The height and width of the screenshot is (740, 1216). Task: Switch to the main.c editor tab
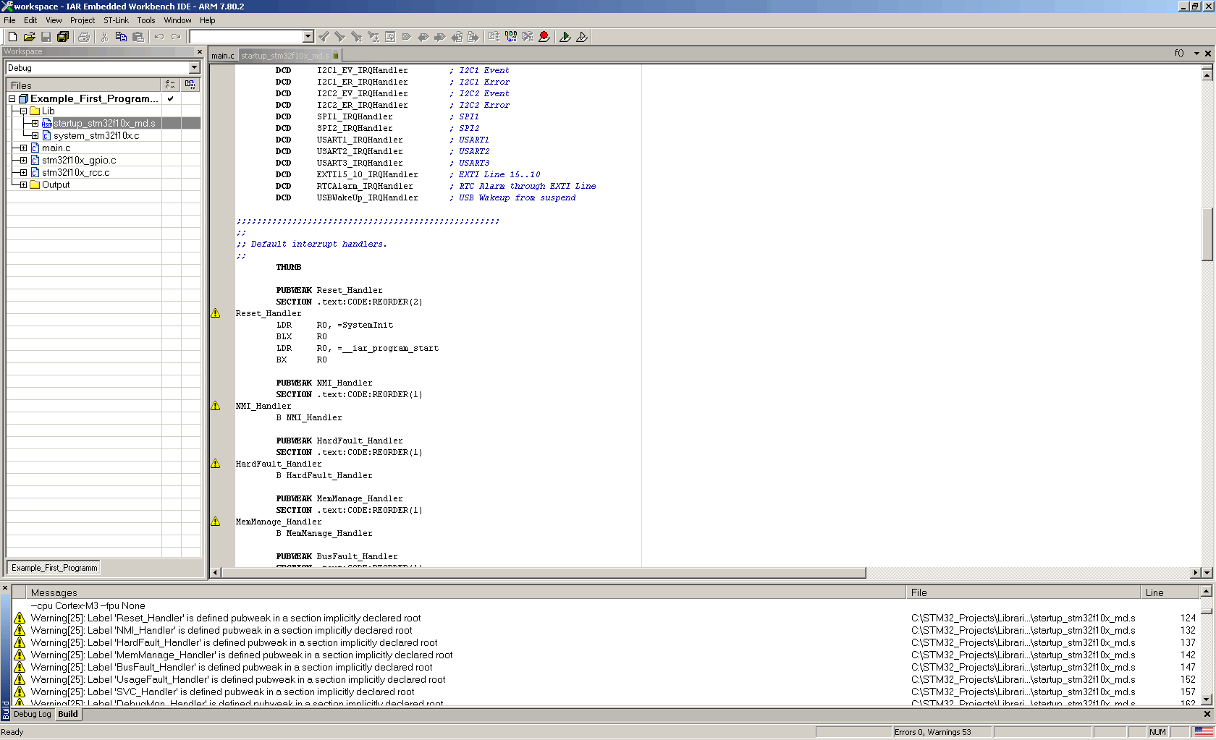[x=223, y=56]
